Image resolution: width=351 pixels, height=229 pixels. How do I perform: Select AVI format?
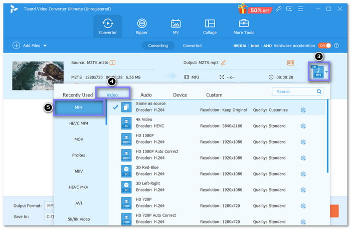(x=79, y=203)
